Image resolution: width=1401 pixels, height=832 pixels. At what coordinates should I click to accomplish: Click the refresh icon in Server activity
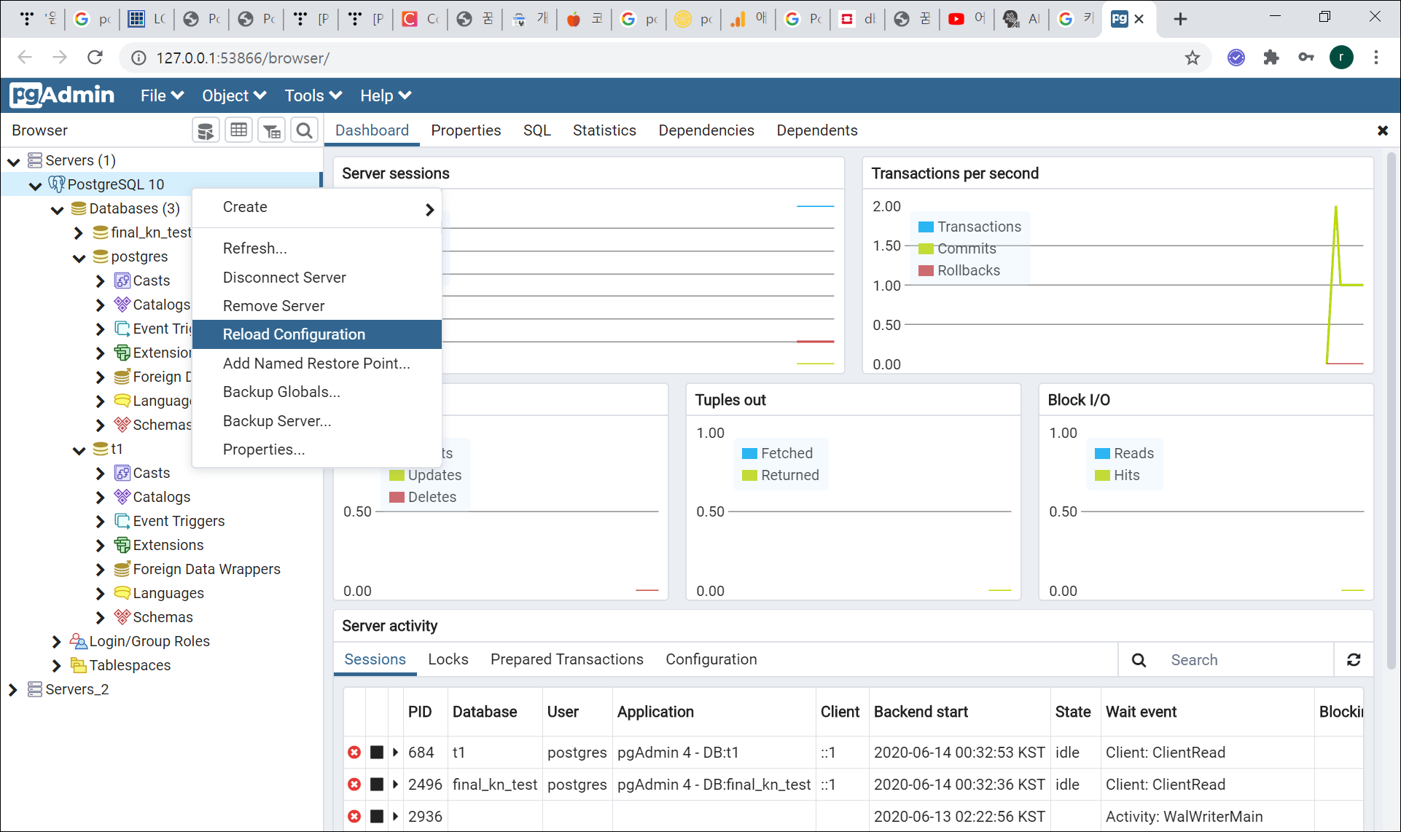(x=1354, y=659)
